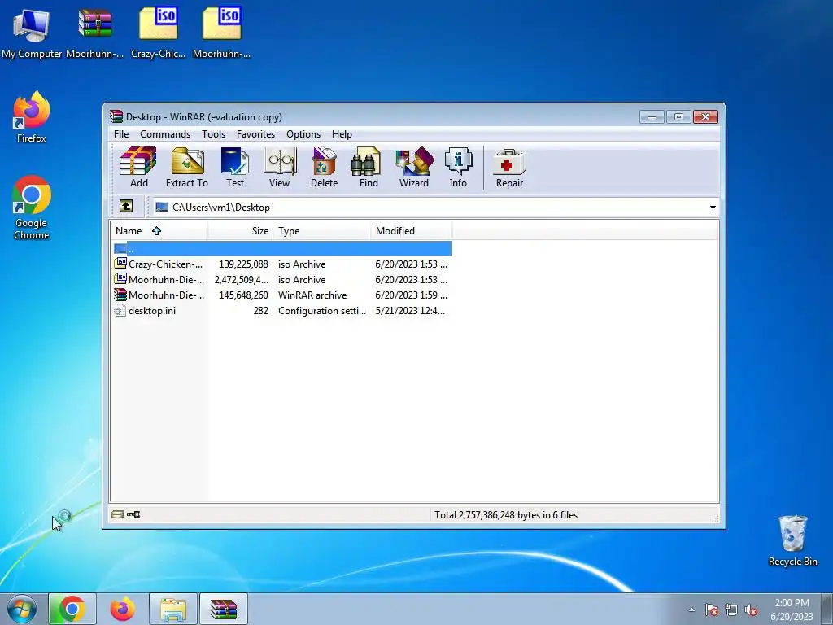Click the taskbar clock 2:00 PM
The image size is (833, 625).
792,609
